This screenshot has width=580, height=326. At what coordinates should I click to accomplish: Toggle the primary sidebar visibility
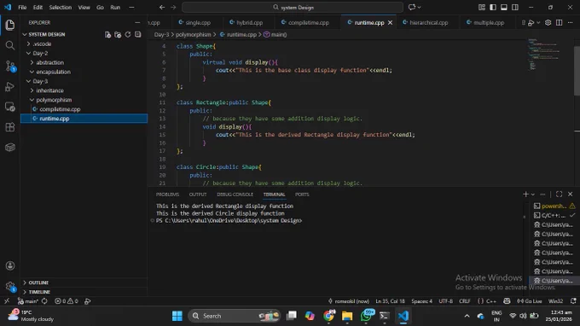[x=493, y=7]
